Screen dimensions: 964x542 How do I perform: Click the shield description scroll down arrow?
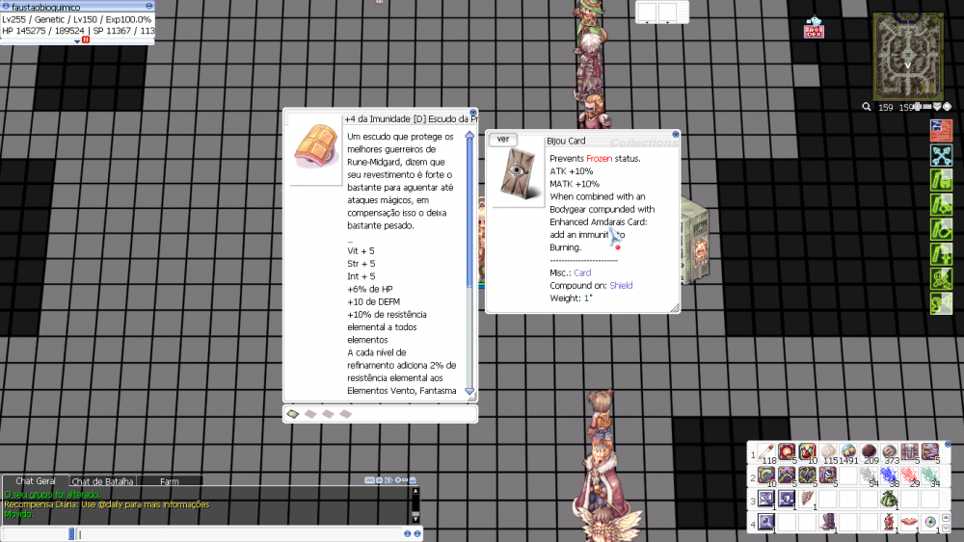point(469,391)
